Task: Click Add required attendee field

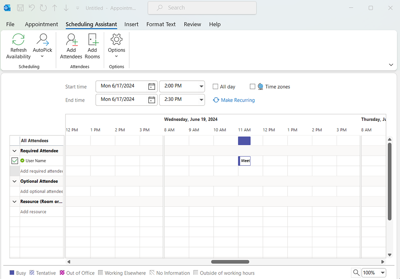Action: tap(41, 171)
